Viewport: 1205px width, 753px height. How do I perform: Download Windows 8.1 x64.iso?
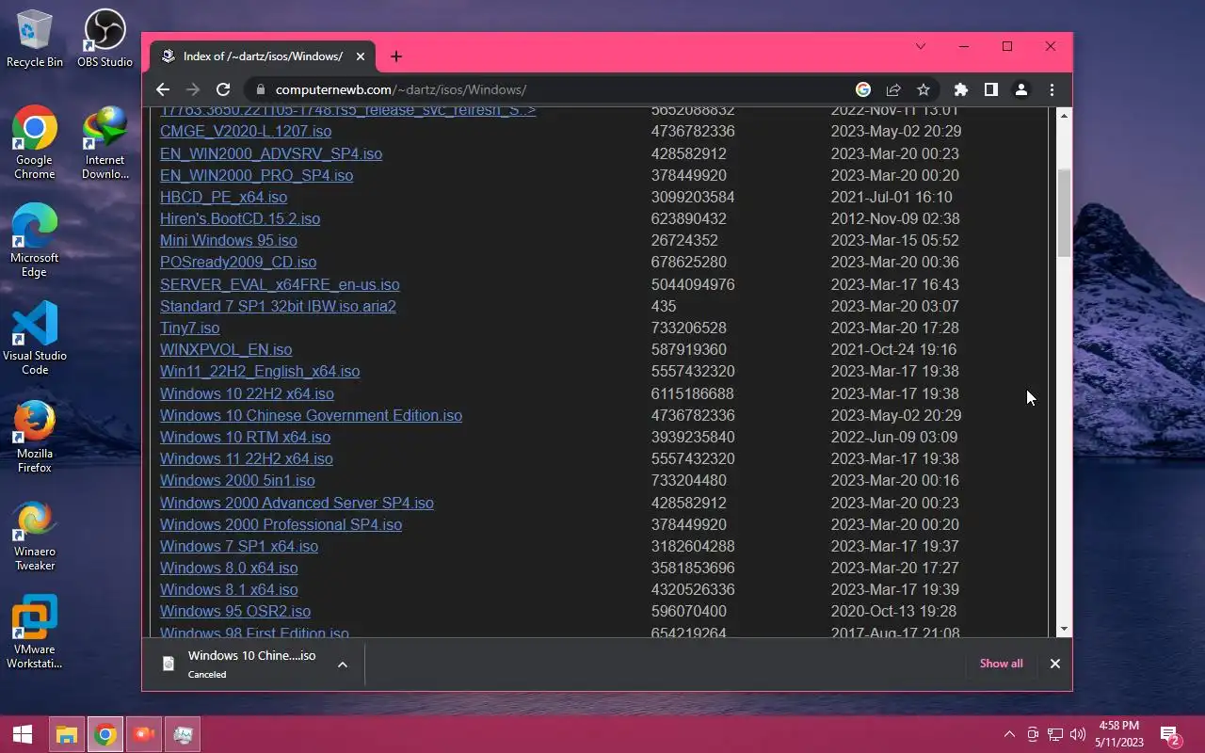[229, 589]
